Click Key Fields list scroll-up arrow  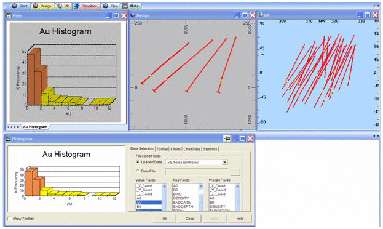tap(201, 187)
